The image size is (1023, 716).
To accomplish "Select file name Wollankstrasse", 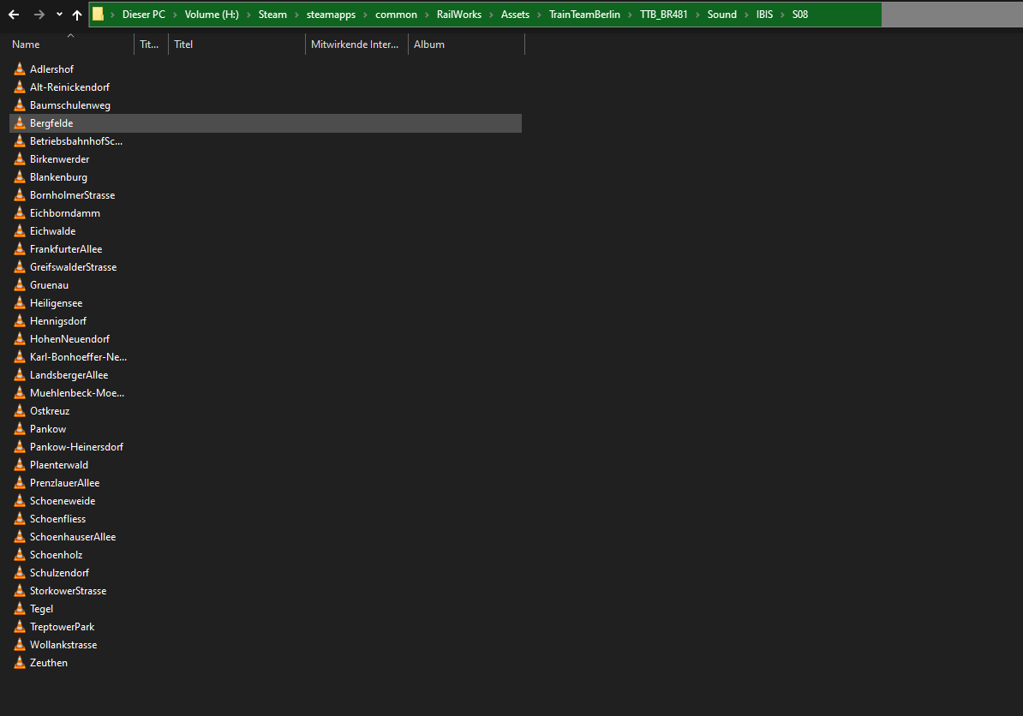I will [63, 645].
